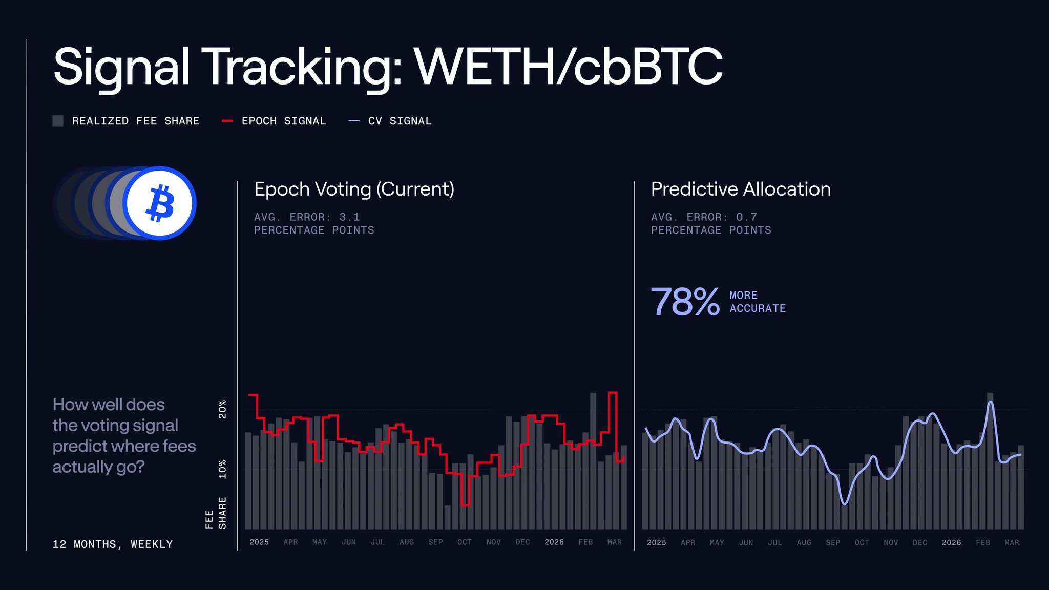Click the gray Realized Fee Share swatch
The height and width of the screenshot is (590, 1049).
(x=58, y=121)
